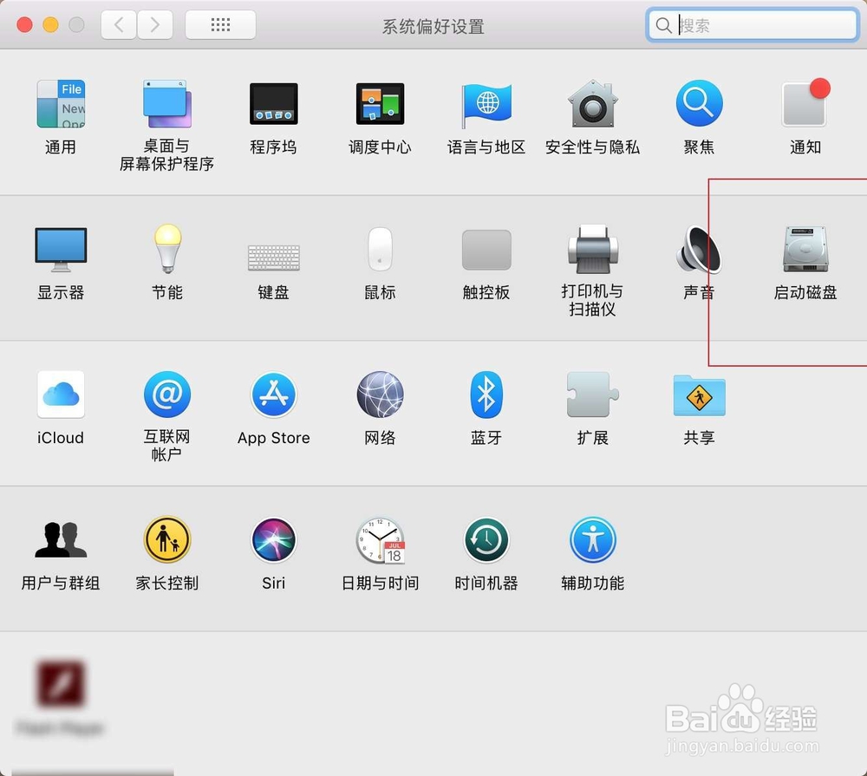The image size is (867, 776).
Task: Open 启动磁盘 (Startup Disk) settings
Action: (x=804, y=249)
